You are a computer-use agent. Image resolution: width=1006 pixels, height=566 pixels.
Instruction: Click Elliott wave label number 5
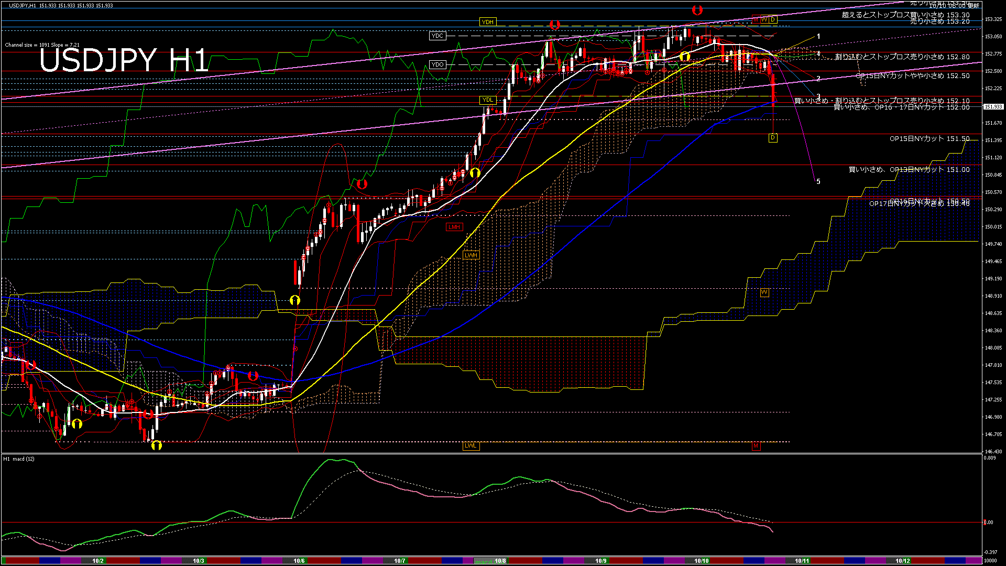(x=818, y=182)
